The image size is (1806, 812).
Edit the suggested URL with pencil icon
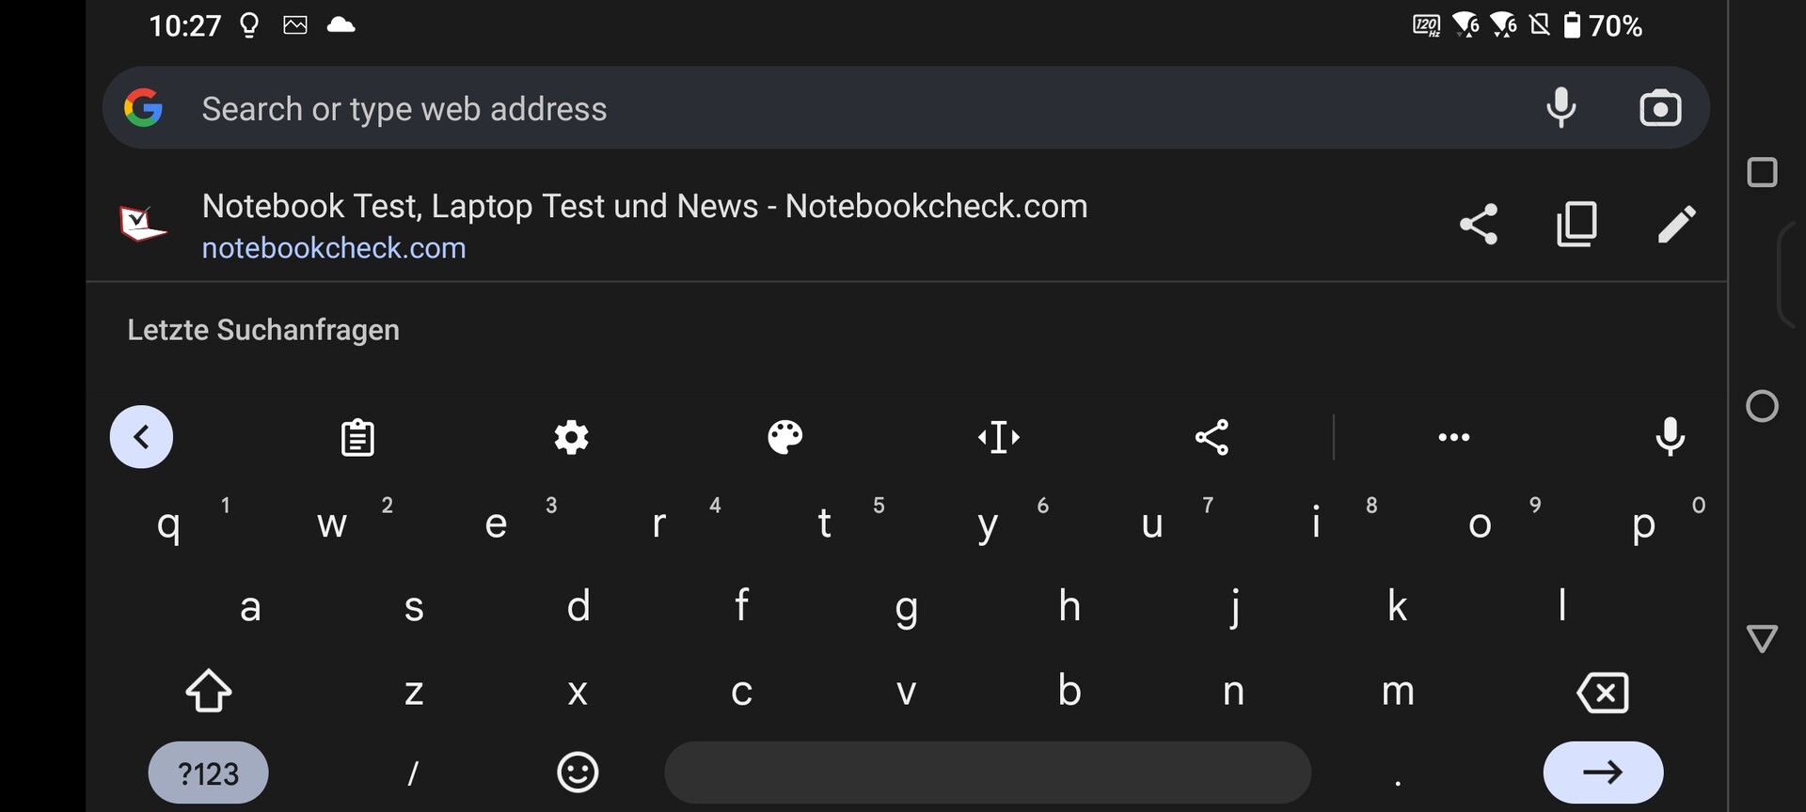tap(1676, 225)
